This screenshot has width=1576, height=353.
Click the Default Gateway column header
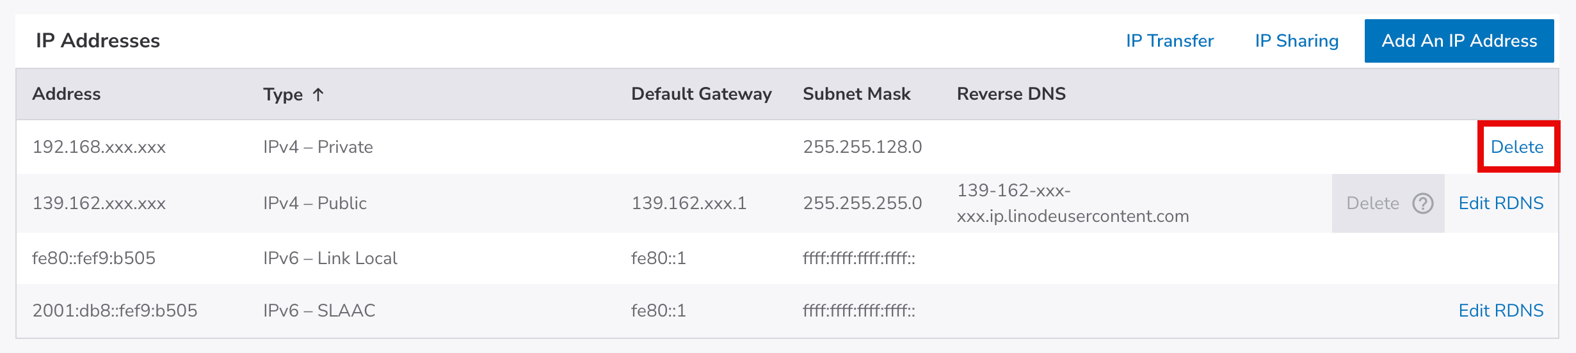click(701, 94)
